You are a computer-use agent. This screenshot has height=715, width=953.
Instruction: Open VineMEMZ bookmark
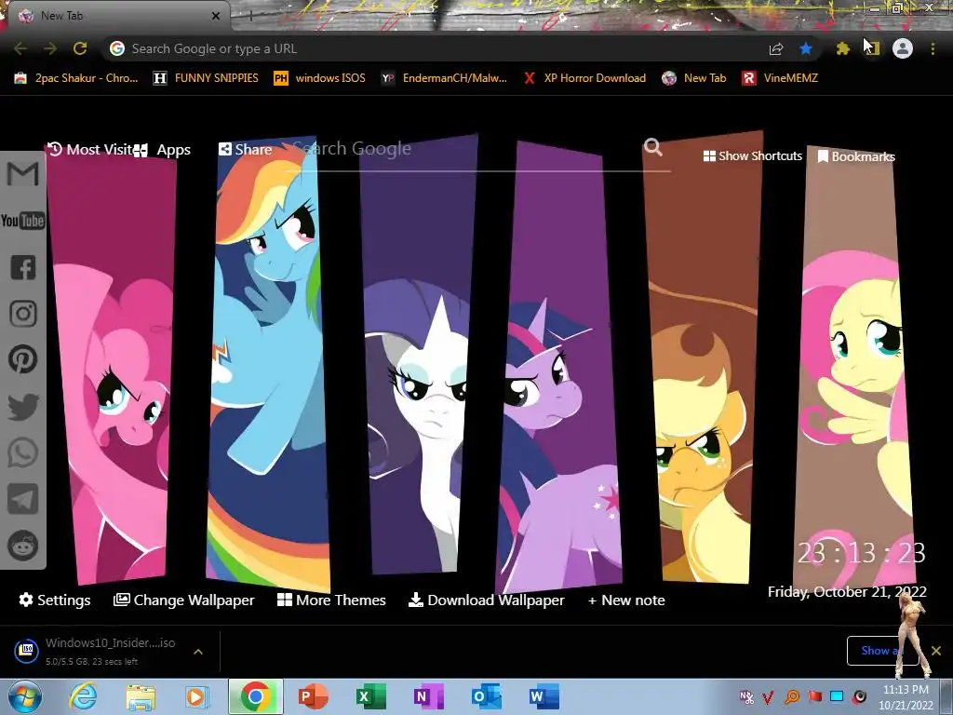pyautogui.click(x=780, y=78)
